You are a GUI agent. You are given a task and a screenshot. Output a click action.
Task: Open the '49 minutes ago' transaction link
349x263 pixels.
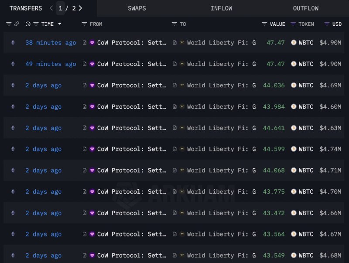coord(51,64)
